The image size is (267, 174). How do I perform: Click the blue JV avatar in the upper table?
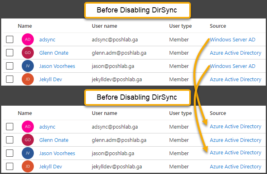click(x=28, y=66)
